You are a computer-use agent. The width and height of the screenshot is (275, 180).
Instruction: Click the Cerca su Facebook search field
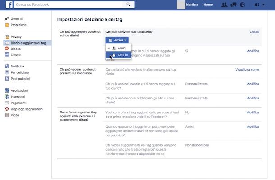click(x=68, y=4)
